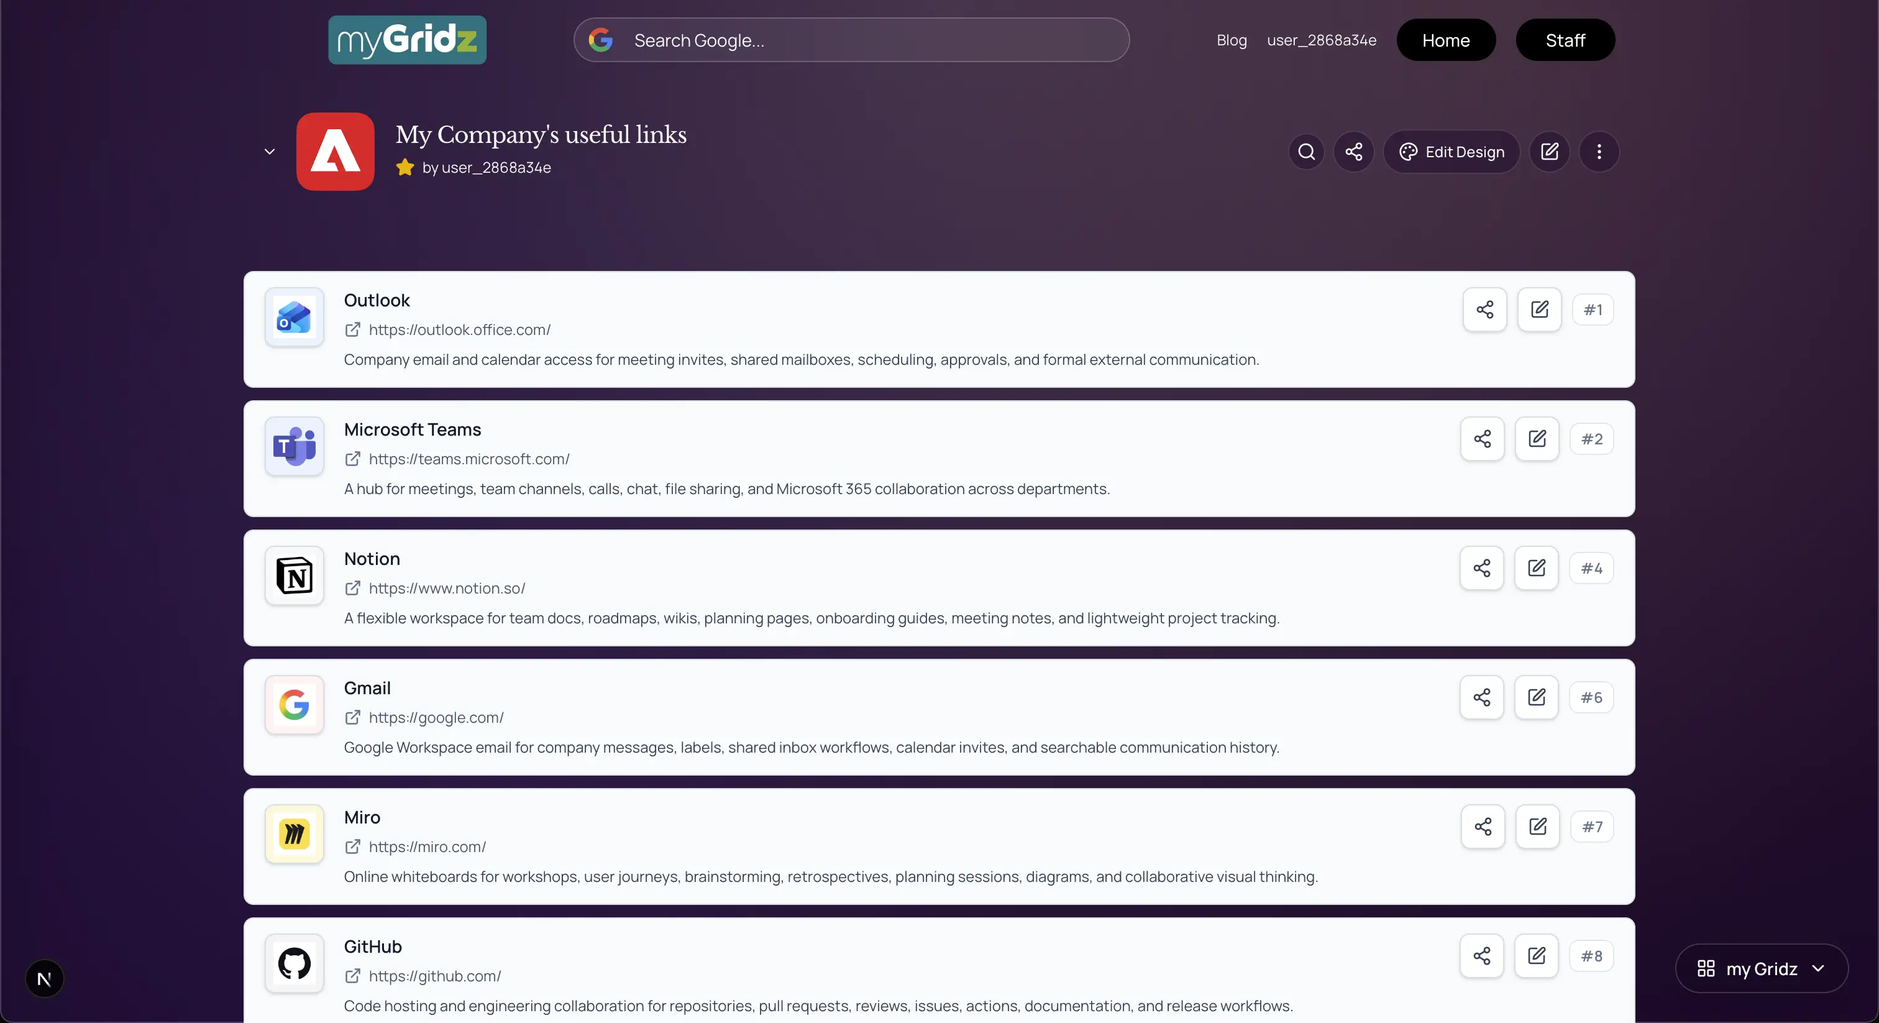
Task: Share the Notion link
Action: click(1481, 567)
